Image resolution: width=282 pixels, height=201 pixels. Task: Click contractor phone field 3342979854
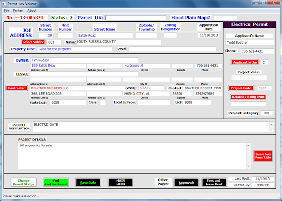tap(208, 94)
